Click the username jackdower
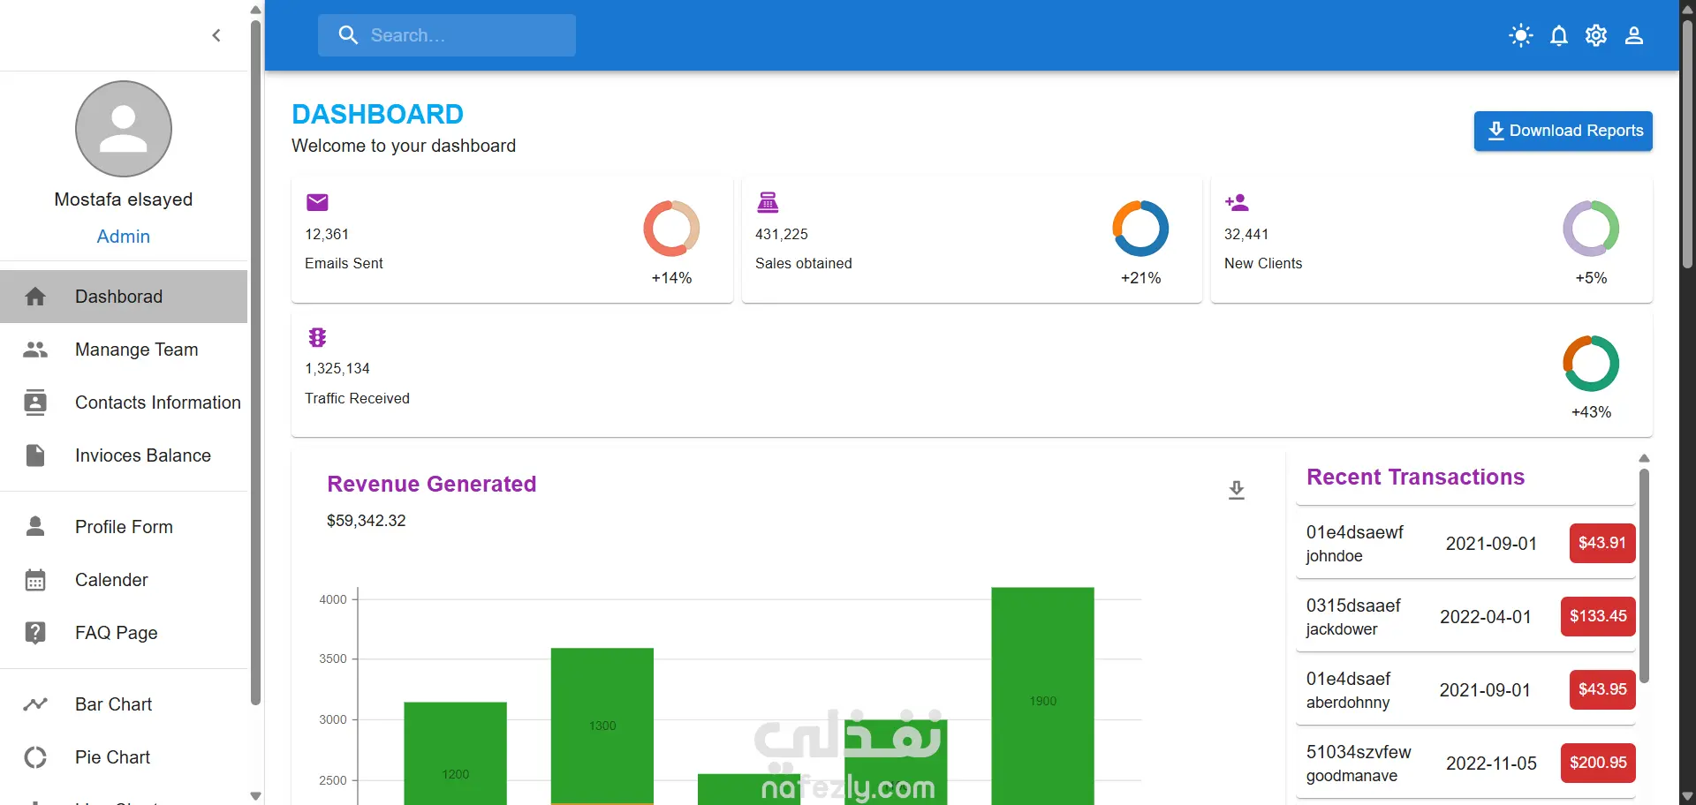 pyautogui.click(x=1342, y=629)
